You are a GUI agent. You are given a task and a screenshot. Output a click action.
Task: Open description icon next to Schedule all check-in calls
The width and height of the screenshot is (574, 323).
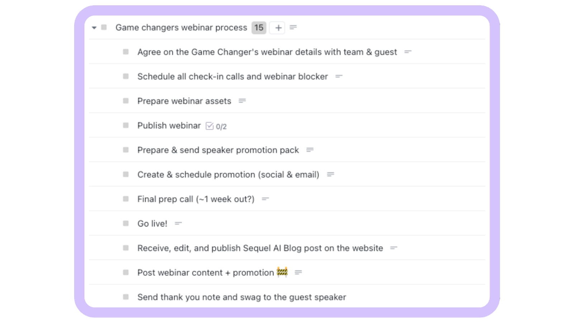pyautogui.click(x=339, y=76)
